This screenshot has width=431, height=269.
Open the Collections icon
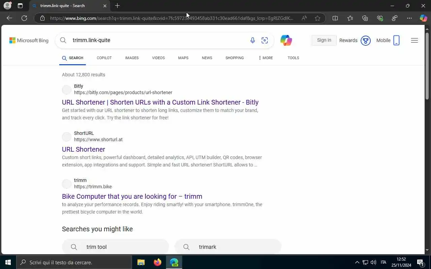pyautogui.click(x=365, y=18)
